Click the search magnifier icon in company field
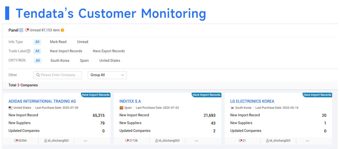This screenshot has height=149, width=340. 38,75
